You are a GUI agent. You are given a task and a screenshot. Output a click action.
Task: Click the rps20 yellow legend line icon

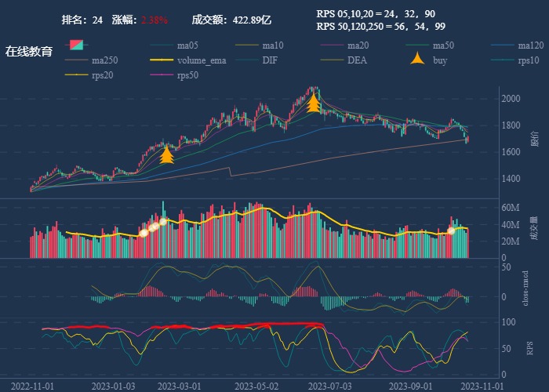coord(75,75)
